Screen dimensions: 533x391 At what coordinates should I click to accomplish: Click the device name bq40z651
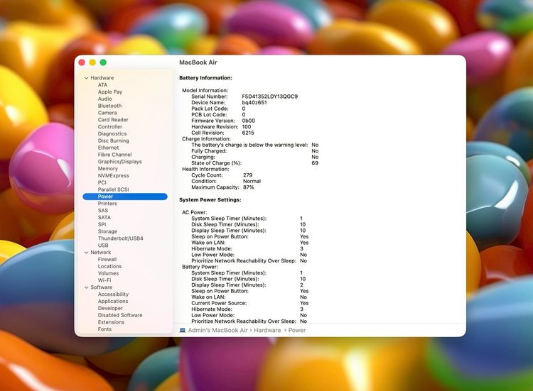click(254, 102)
